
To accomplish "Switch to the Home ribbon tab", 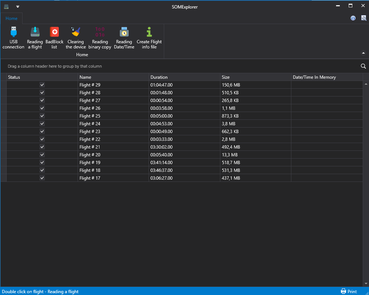I will (x=11, y=18).
